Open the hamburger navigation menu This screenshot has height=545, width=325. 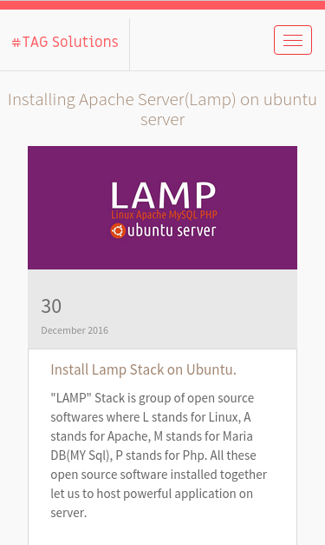[x=293, y=40]
